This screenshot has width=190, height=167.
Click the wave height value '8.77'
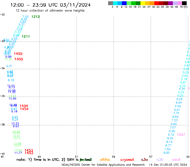[168, 145]
